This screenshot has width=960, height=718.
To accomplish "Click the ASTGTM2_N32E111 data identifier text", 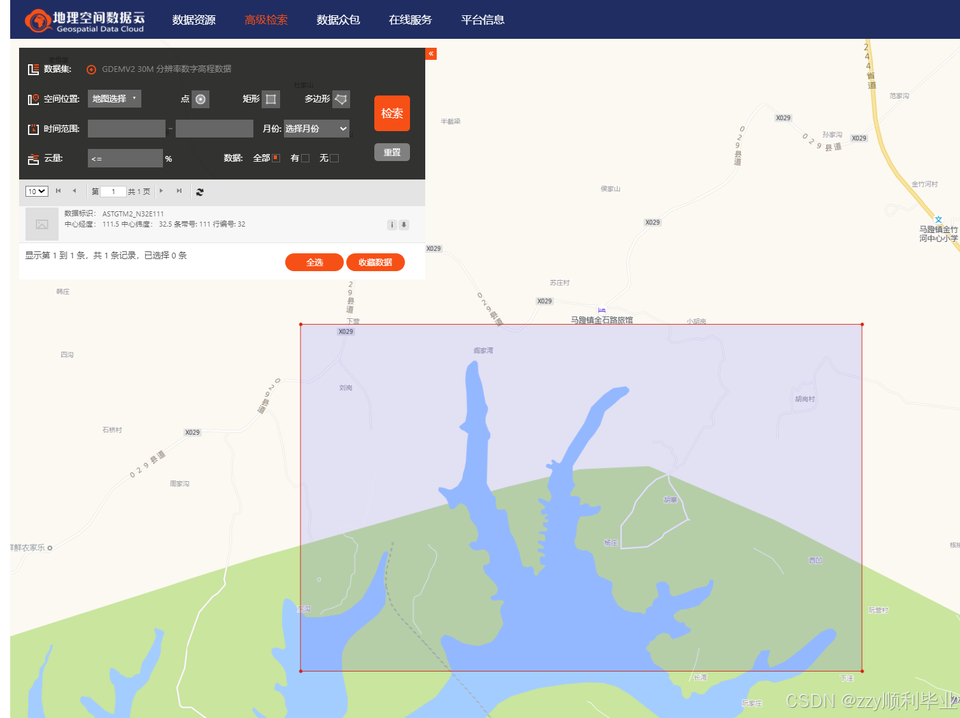I will pyautogui.click(x=133, y=214).
